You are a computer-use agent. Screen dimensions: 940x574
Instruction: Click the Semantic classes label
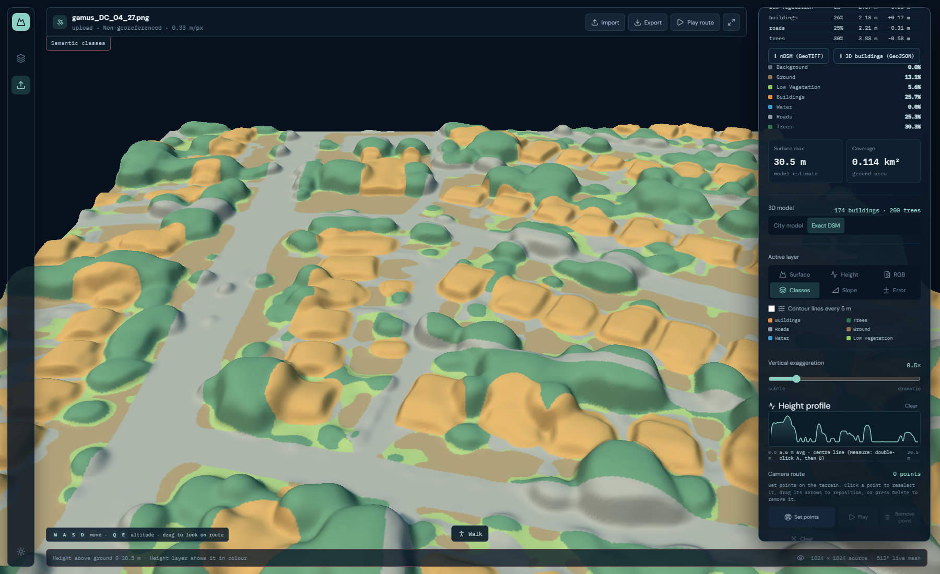pyautogui.click(x=78, y=43)
